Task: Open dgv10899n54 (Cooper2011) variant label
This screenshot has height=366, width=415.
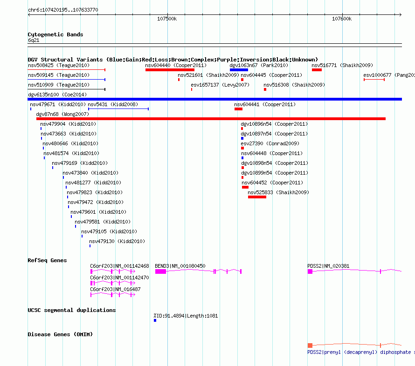Action: pyautogui.click(x=275, y=173)
